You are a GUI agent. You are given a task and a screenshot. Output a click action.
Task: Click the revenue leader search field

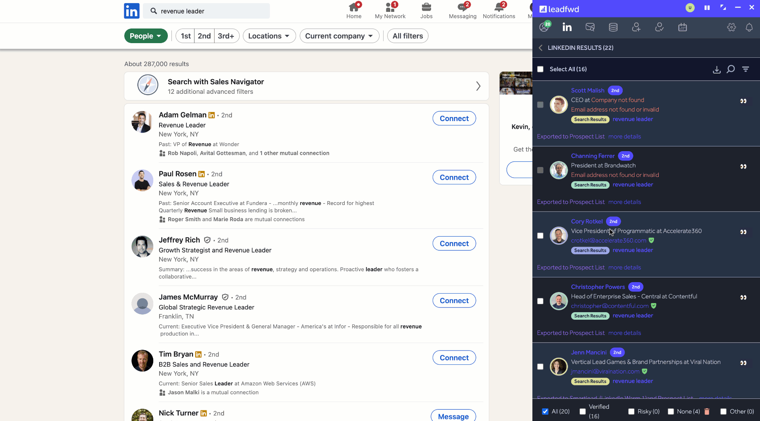(206, 11)
